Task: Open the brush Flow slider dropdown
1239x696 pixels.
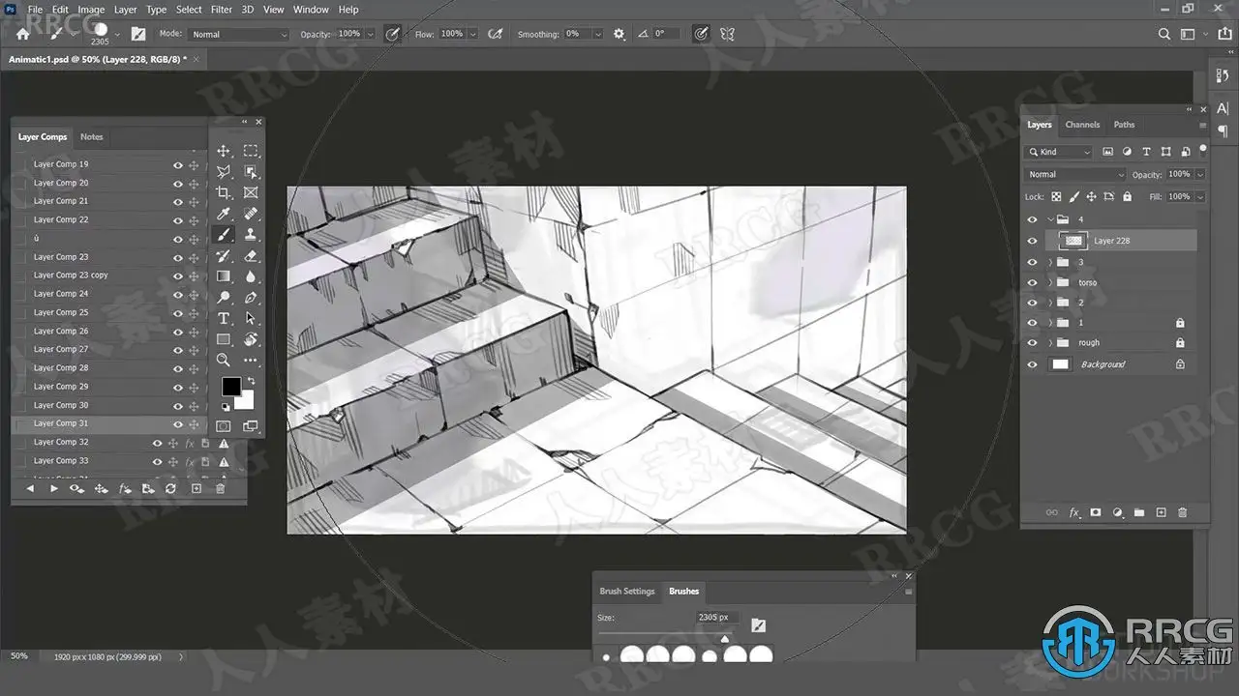Action: [473, 34]
